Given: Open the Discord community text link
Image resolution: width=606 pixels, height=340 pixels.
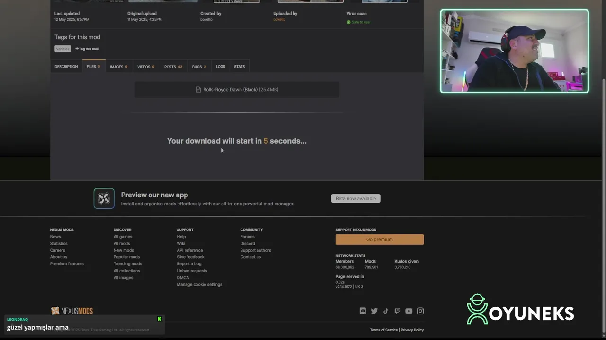Looking at the screenshot, I should tap(248, 244).
